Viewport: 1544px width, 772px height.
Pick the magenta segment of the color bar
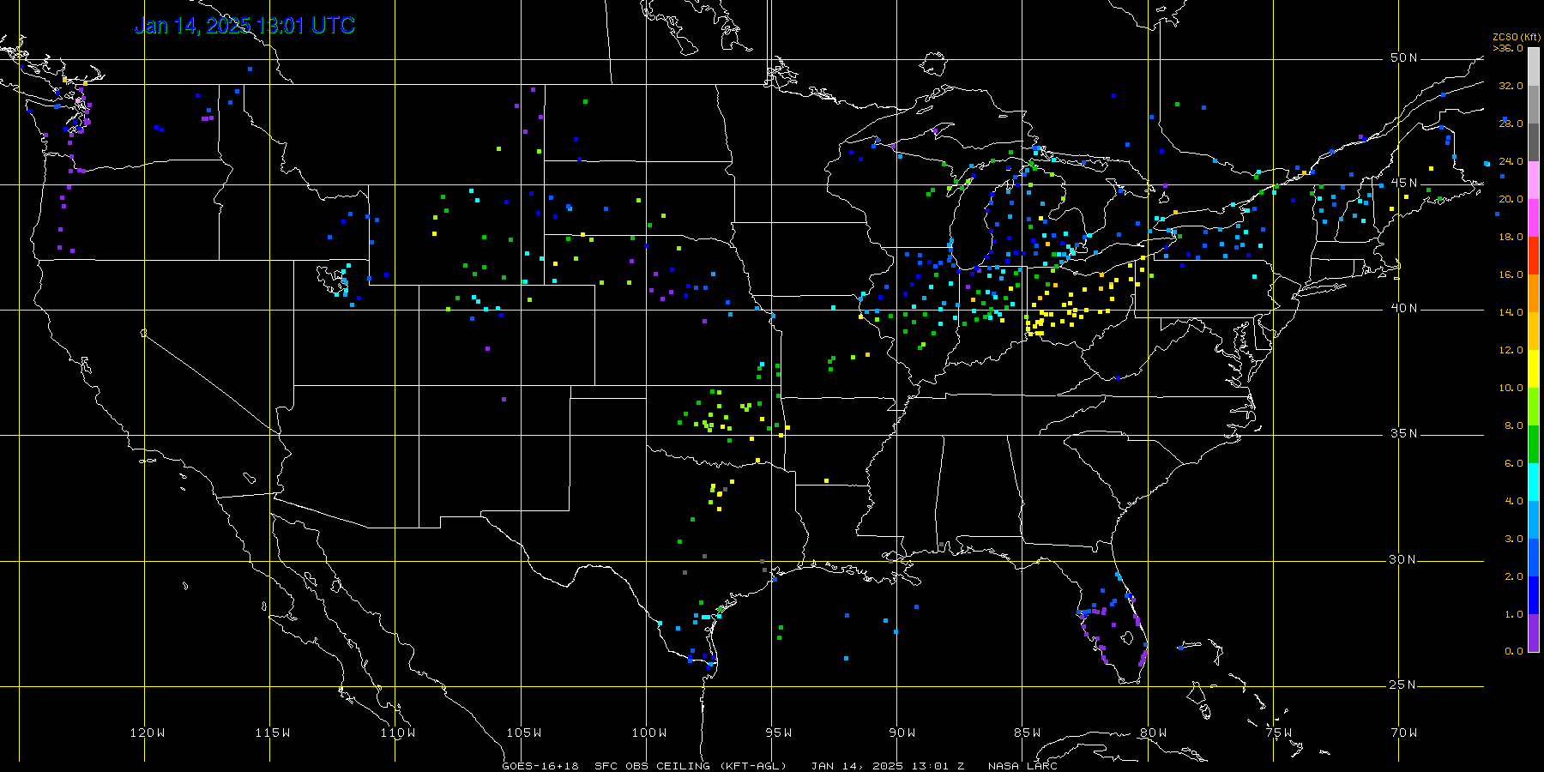1534,218
